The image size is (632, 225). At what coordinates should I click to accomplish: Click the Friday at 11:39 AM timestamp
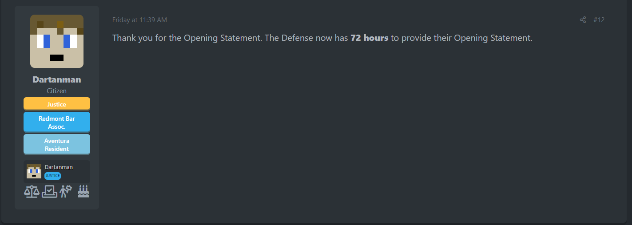click(139, 20)
